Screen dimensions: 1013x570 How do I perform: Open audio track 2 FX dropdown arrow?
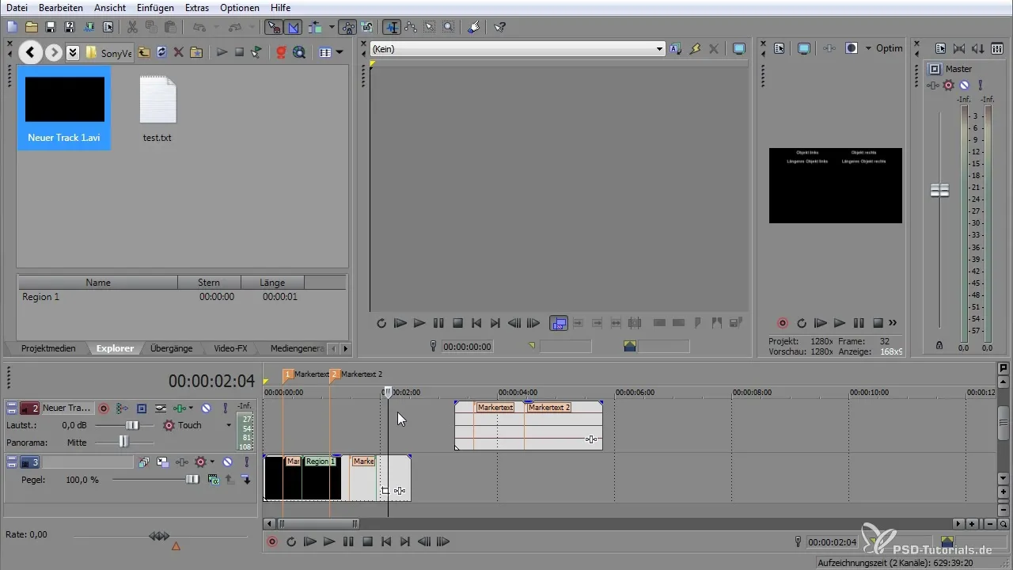click(191, 408)
